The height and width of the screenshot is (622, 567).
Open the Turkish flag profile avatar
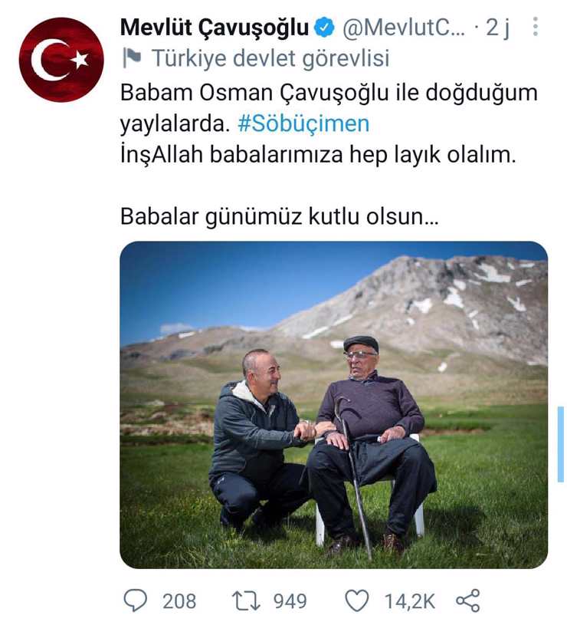(x=61, y=60)
